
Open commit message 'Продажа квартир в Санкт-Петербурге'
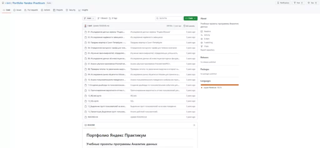pyautogui.click(x=146, y=42)
